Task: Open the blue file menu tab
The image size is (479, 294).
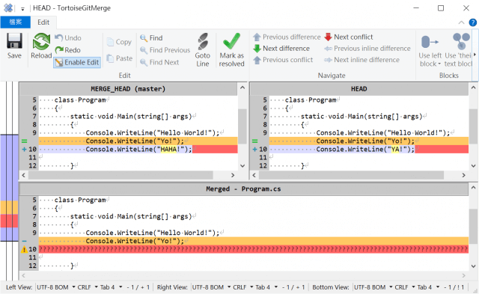Action: pyautogui.click(x=15, y=22)
